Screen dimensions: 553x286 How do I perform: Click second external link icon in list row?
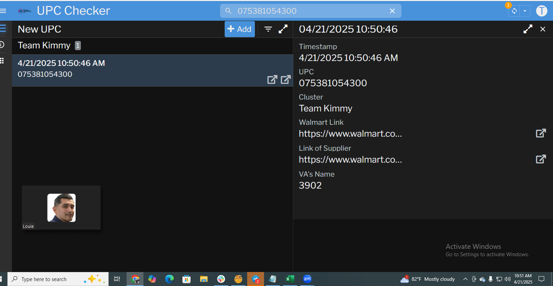[x=285, y=80]
